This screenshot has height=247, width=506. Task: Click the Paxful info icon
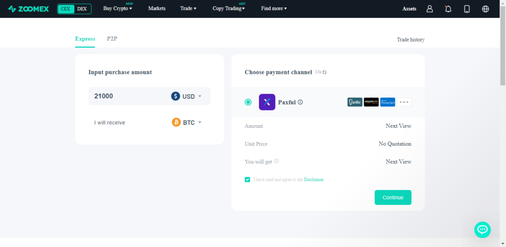pyautogui.click(x=300, y=102)
